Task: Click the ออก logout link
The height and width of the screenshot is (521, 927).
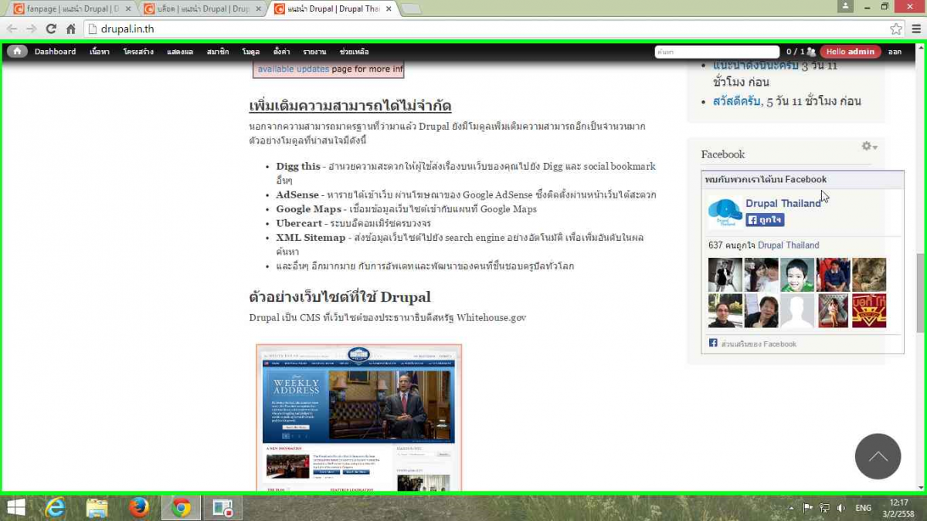Action: (895, 52)
